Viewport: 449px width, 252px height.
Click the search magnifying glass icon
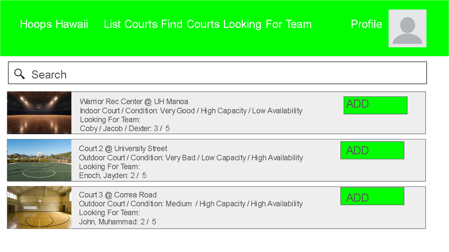click(x=20, y=74)
